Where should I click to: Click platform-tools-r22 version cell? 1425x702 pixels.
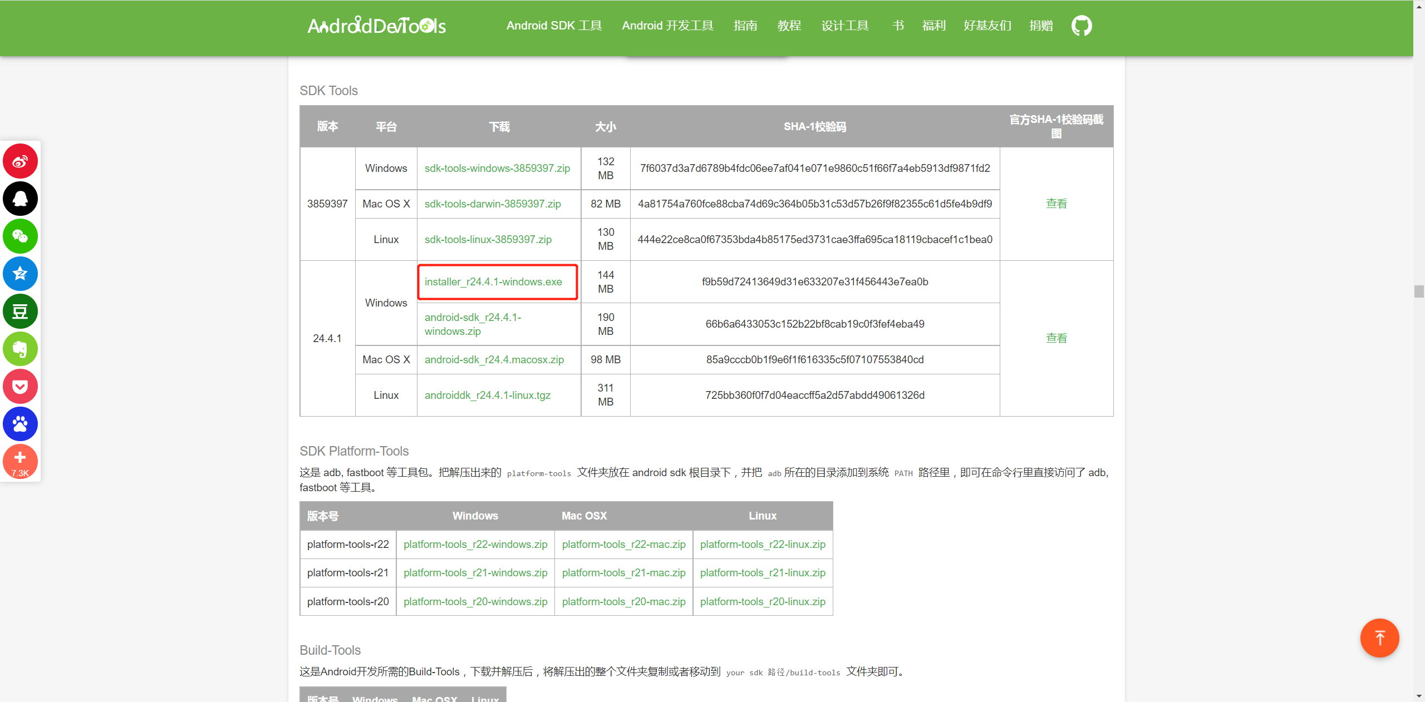pos(348,545)
